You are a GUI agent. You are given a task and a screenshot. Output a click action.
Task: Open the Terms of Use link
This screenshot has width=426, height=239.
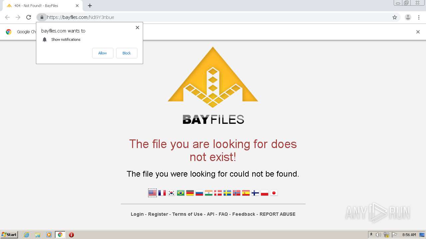tap(187, 214)
